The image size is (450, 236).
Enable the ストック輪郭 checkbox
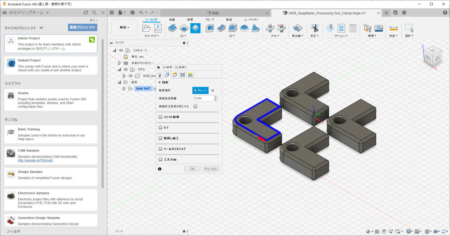160,117
